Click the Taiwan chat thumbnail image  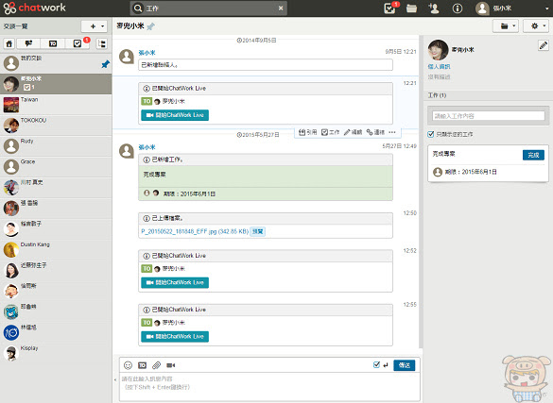coord(11,105)
